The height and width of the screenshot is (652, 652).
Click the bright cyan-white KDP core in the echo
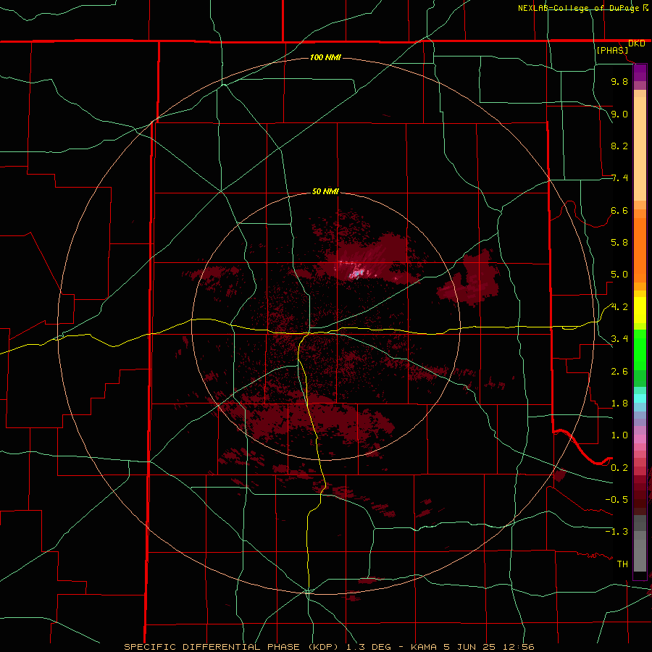356,273
